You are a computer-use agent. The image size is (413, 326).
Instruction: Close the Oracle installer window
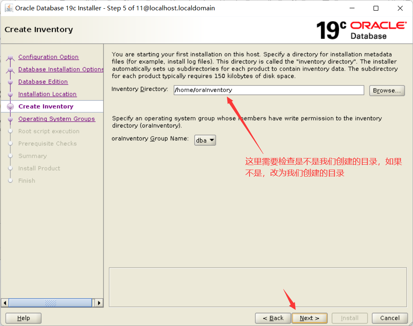click(x=400, y=8)
